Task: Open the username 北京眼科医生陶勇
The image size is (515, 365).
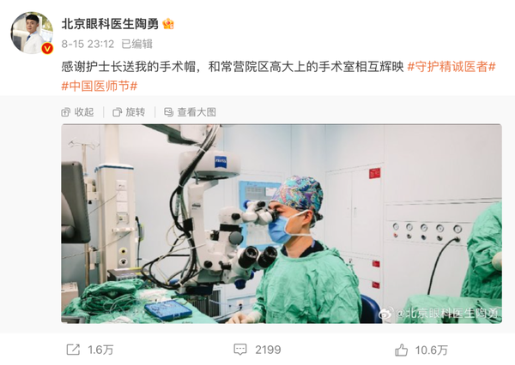Action: tap(110, 24)
